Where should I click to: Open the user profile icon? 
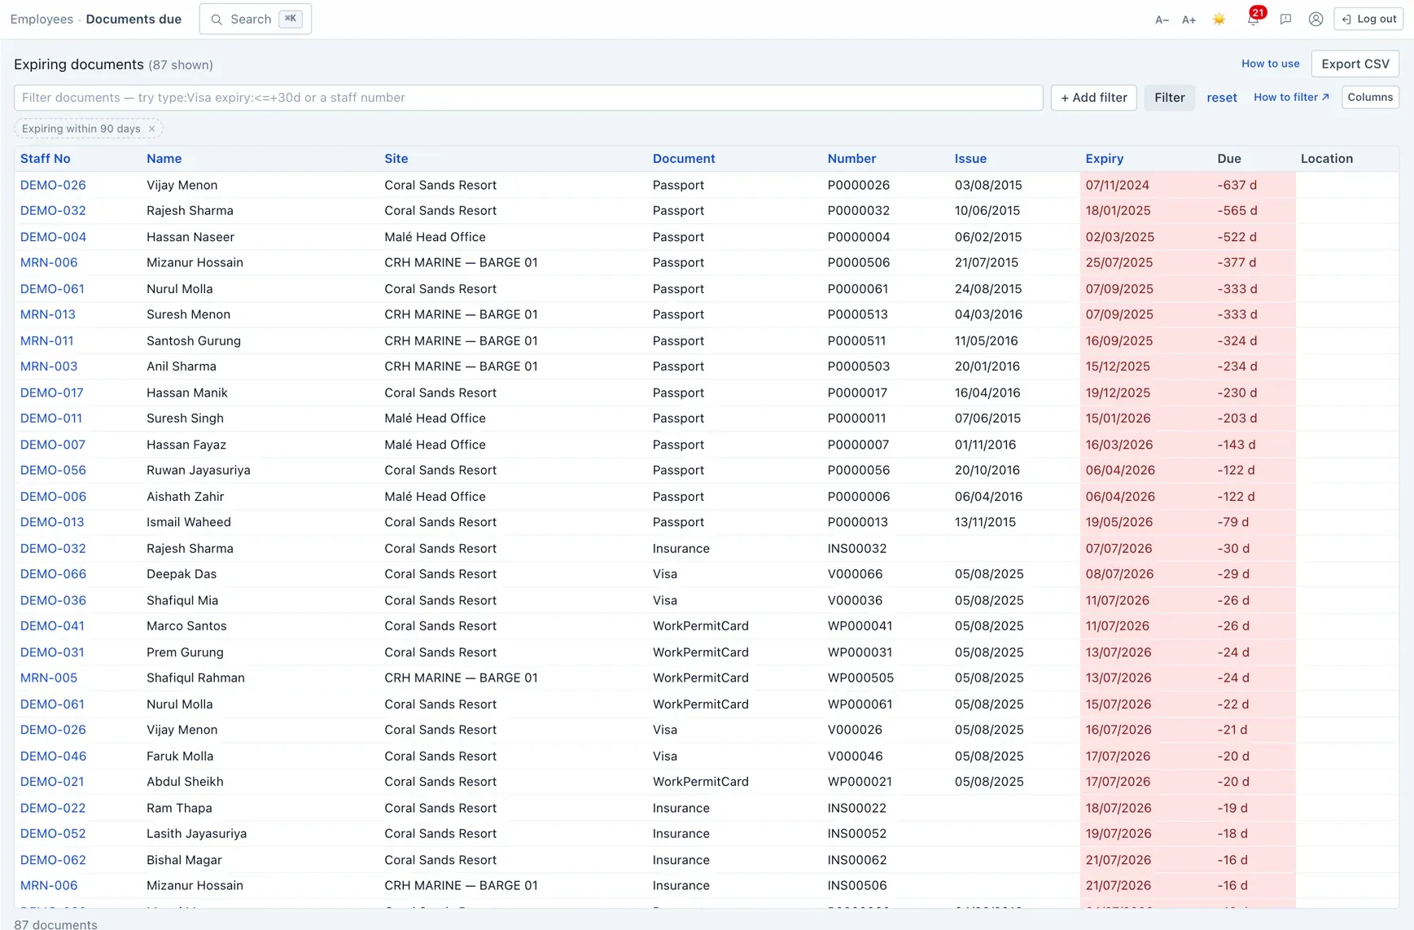[x=1316, y=20]
